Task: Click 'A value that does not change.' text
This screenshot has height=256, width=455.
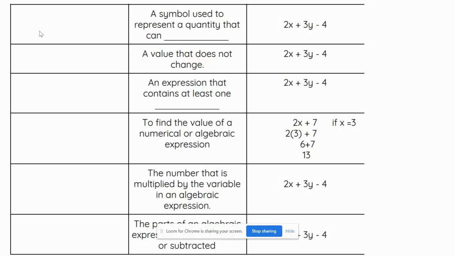Action: click(x=187, y=59)
